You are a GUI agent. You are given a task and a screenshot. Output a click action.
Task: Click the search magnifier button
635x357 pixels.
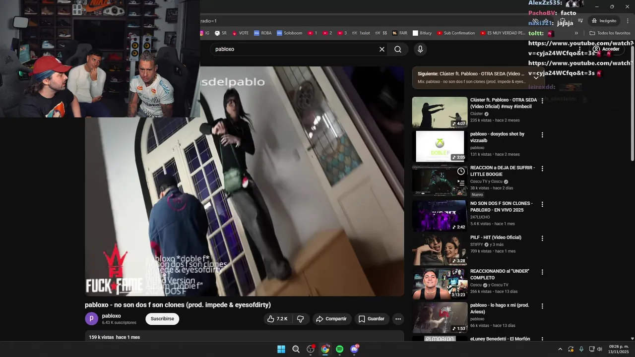[x=398, y=49]
